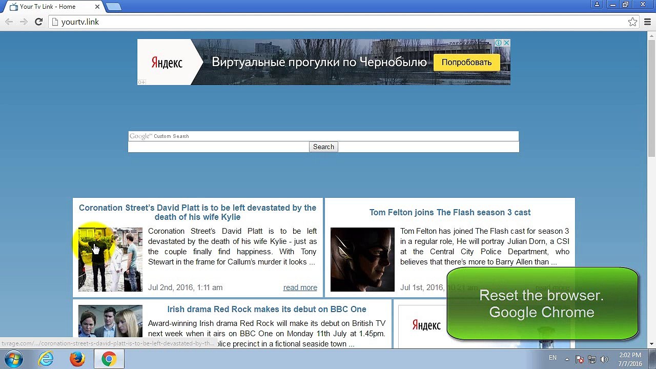The image size is (656, 369).
Task: Click read more under Coronation Street article
Action: [300, 288]
